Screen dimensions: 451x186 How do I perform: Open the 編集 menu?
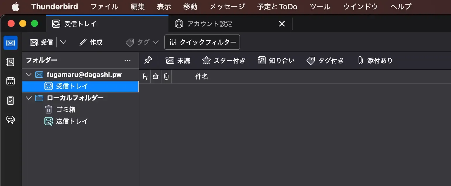click(x=138, y=6)
